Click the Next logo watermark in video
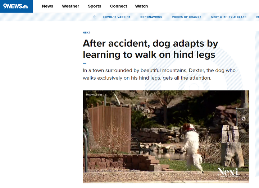The image size is (259, 188). (x=228, y=172)
